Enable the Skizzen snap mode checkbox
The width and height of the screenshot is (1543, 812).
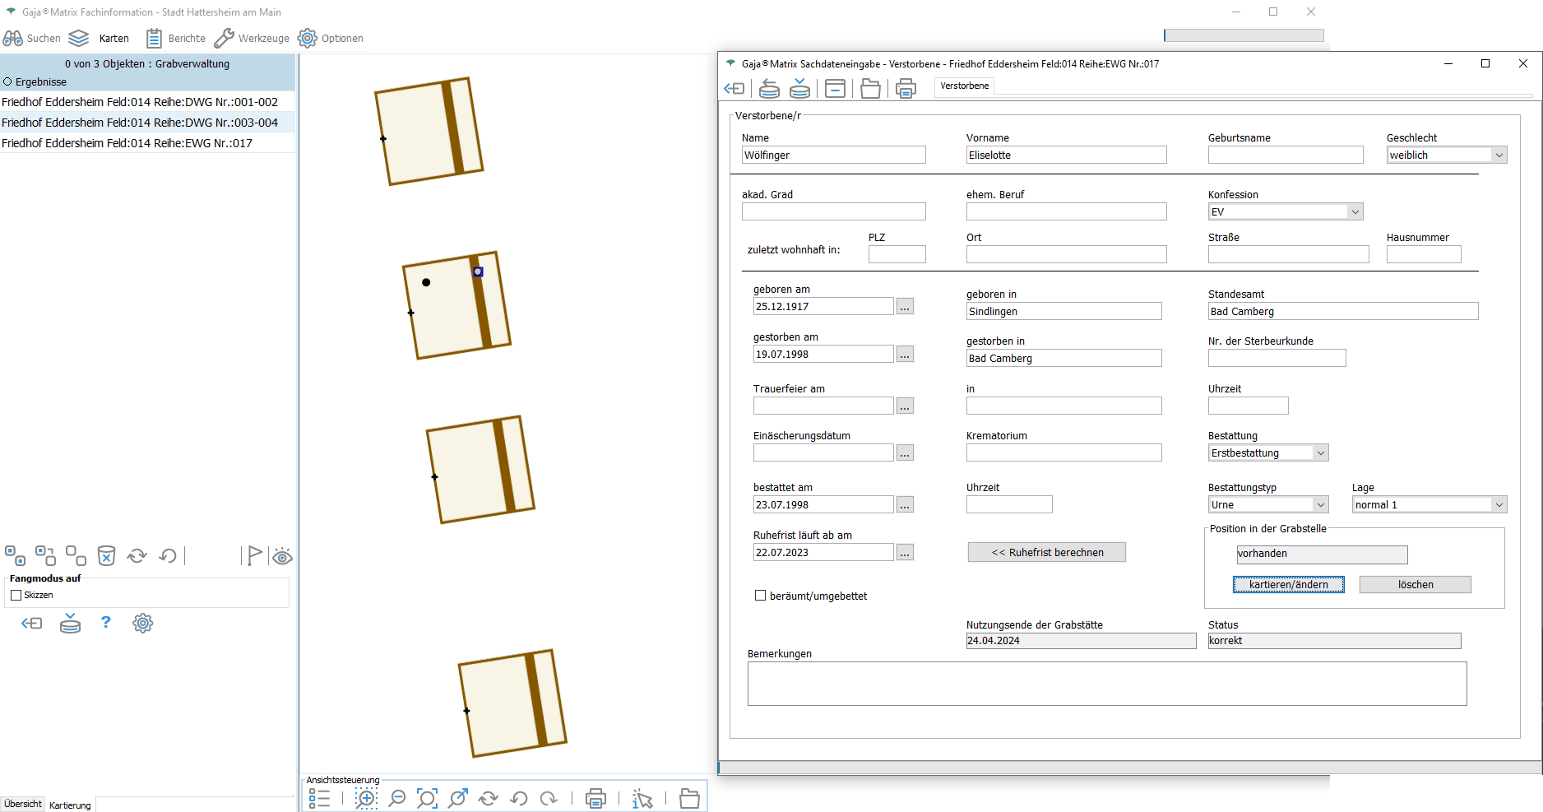[x=16, y=595]
